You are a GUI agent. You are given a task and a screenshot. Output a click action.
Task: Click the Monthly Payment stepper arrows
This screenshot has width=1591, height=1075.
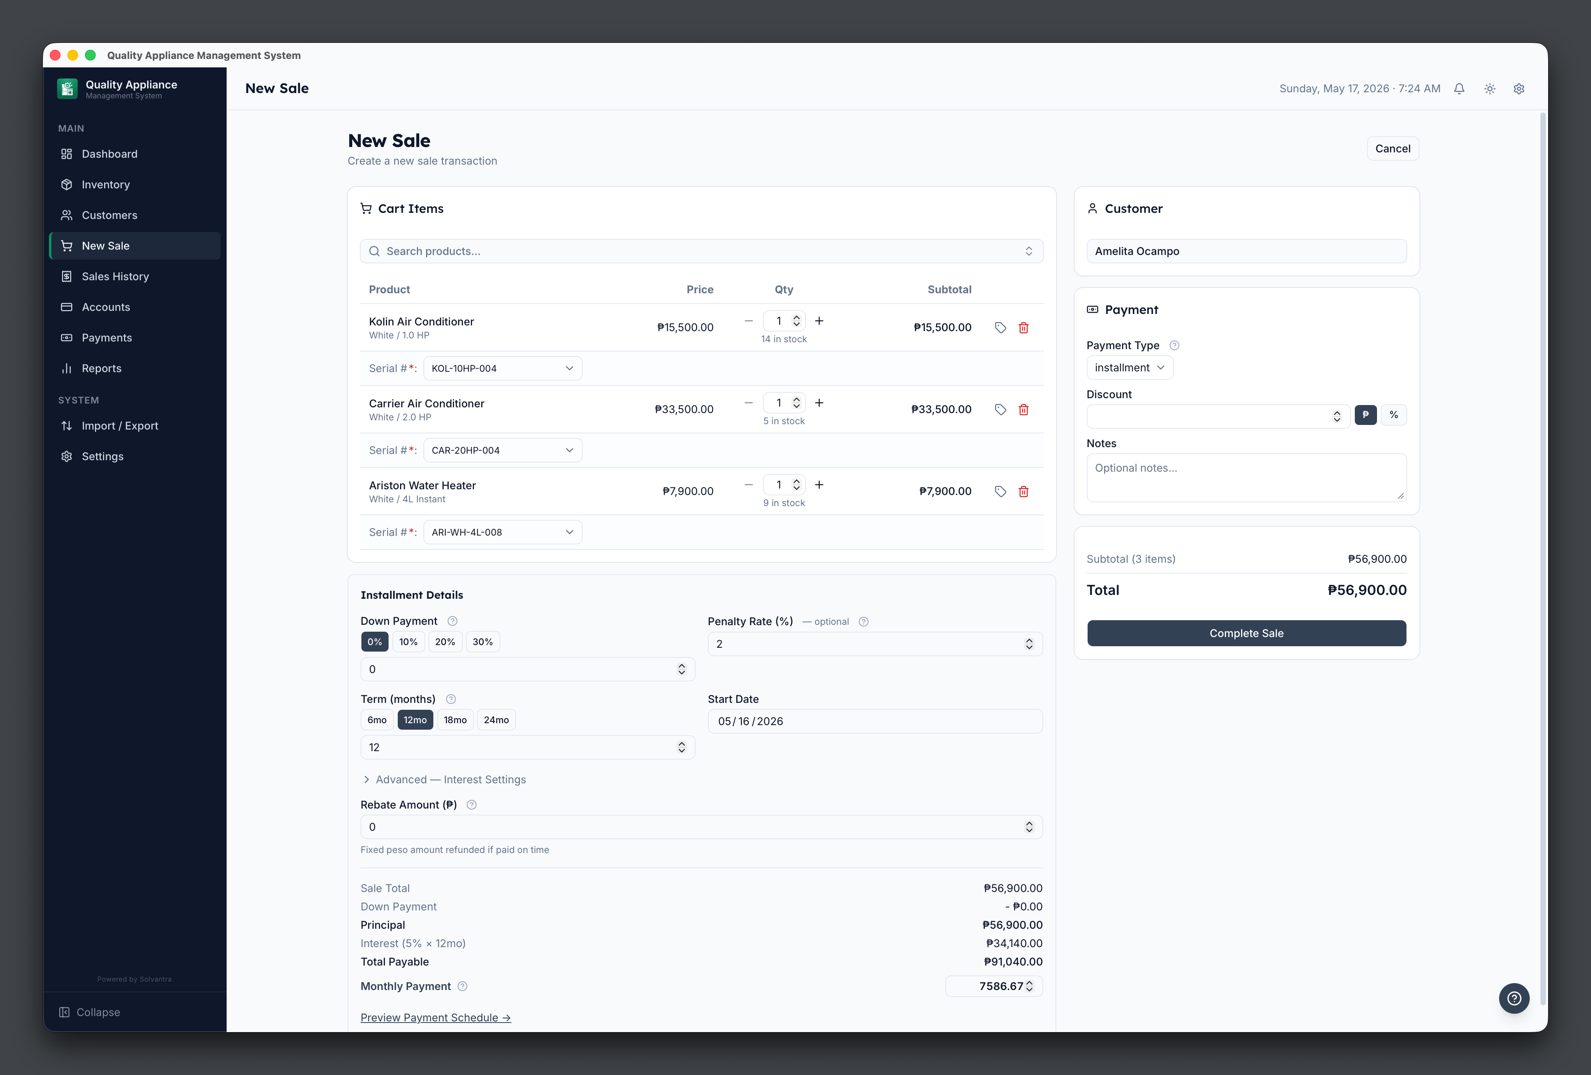pyautogui.click(x=1029, y=986)
